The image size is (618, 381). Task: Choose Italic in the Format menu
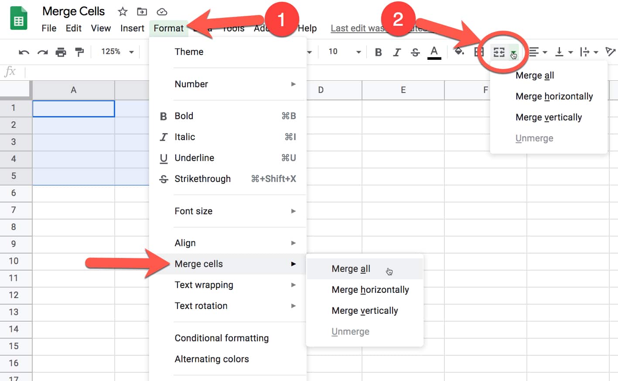pos(228,137)
